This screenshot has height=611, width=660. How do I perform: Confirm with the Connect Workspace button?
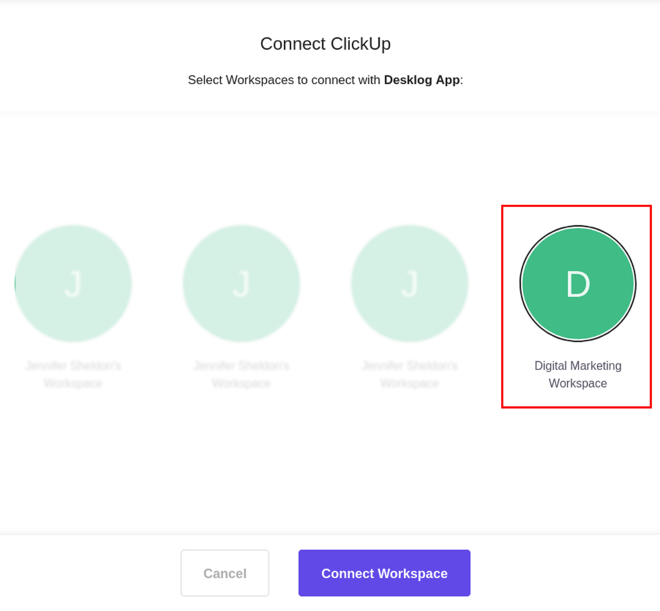click(384, 573)
